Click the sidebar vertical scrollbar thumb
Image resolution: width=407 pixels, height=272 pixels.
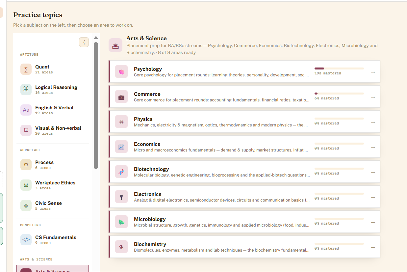[96, 105]
